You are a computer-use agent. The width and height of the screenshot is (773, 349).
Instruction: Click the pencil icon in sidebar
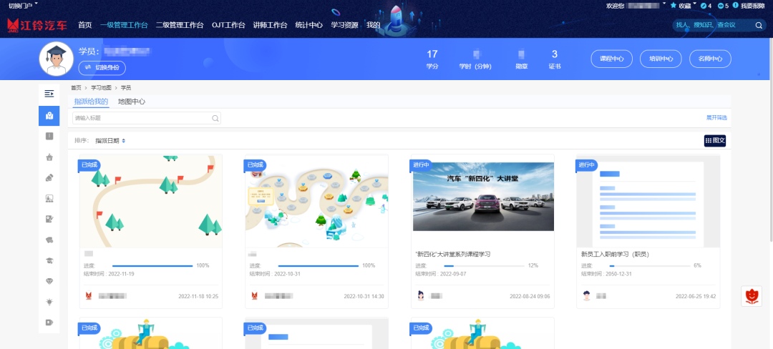[x=49, y=177]
